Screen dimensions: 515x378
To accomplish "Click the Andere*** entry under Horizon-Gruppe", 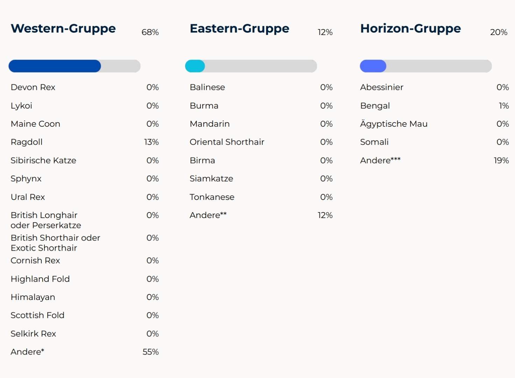I will (380, 160).
